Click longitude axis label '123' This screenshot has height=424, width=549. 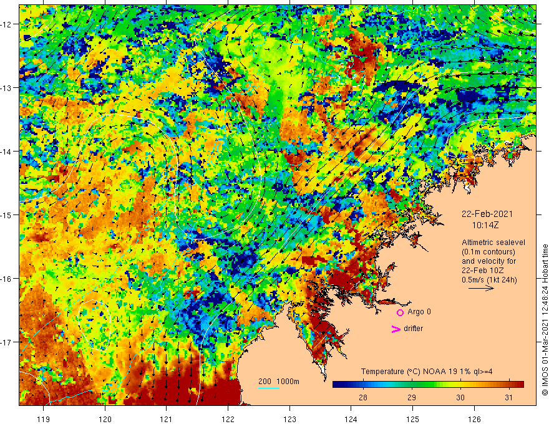point(289,419)
